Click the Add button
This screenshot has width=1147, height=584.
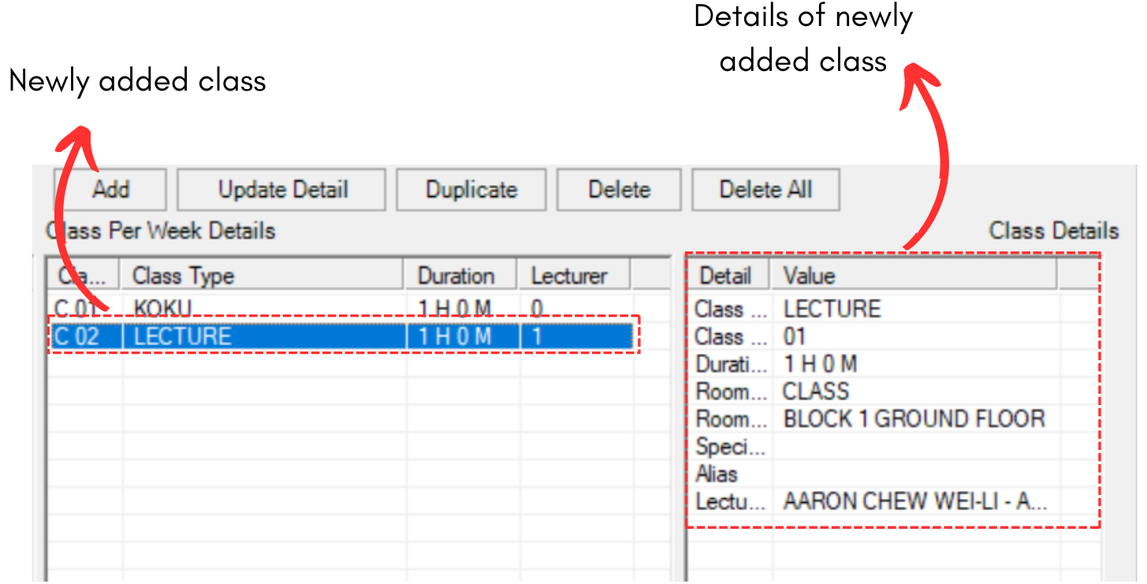110,190
